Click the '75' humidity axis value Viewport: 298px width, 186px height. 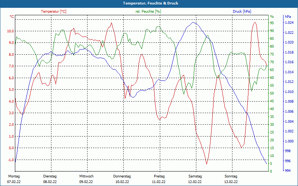point(272,54)
